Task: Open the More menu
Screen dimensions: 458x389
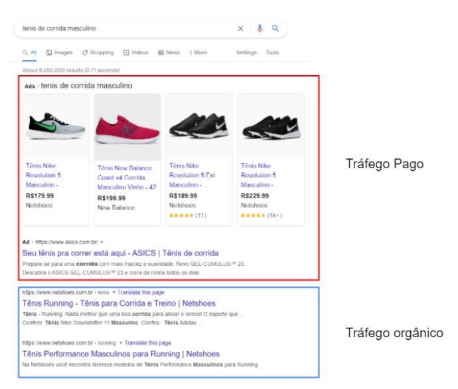Action: (x=198, y=53)
